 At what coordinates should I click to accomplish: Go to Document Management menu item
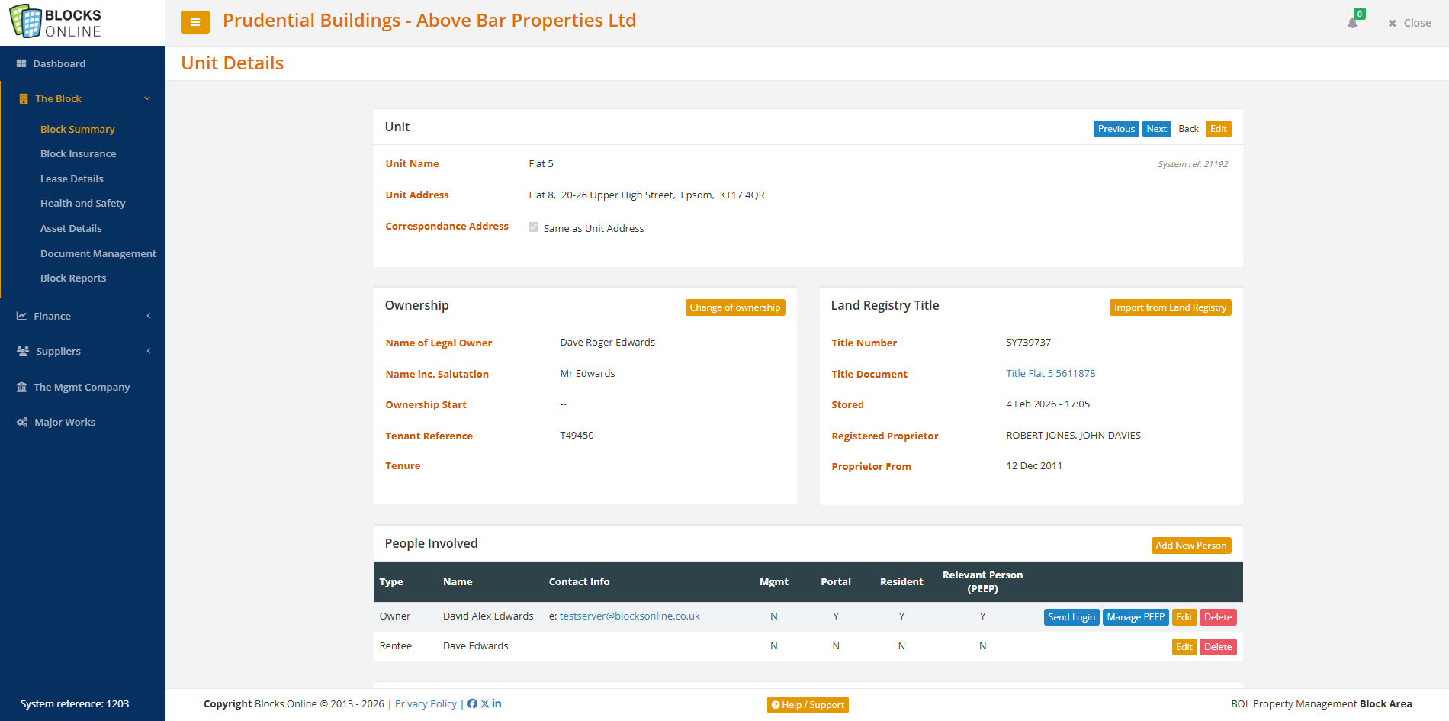point(98,253)
